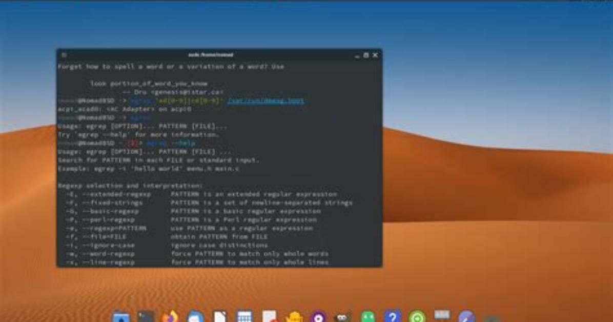Image resolution: width=613 pixels, height=322 pixels.
Task: Open the terminal window's hamburger menu
Action: [64, 55]
